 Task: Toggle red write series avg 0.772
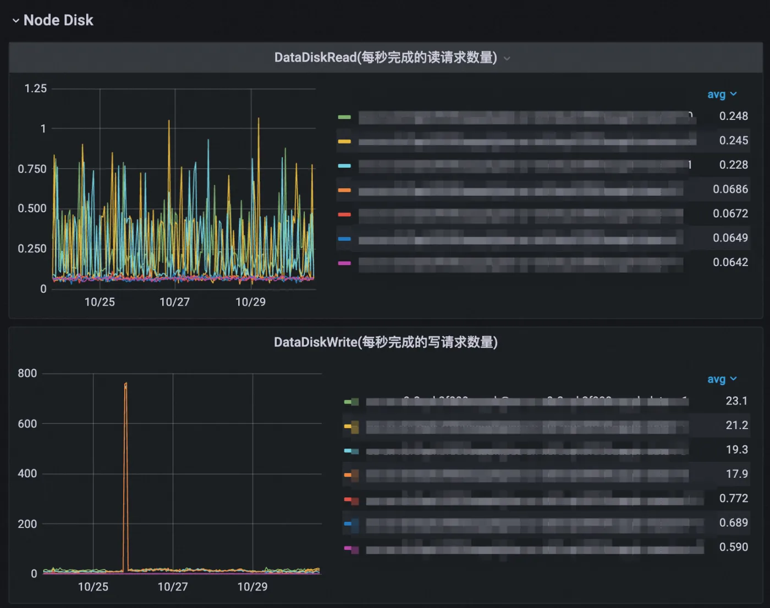351,500
